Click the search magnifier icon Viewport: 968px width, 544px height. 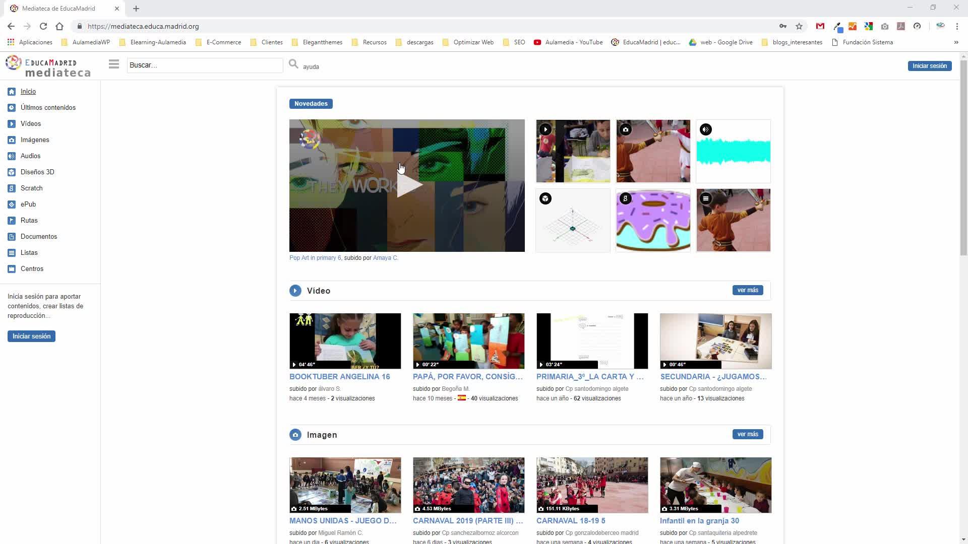[293, 64]
